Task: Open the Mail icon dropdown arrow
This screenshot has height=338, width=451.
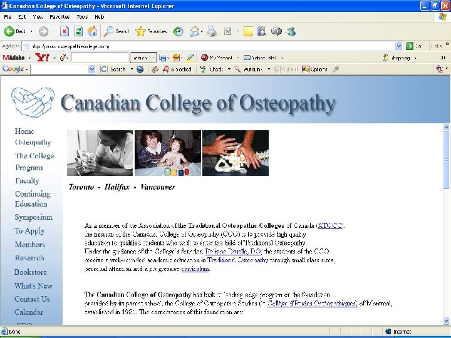Action: pos(202,31)
